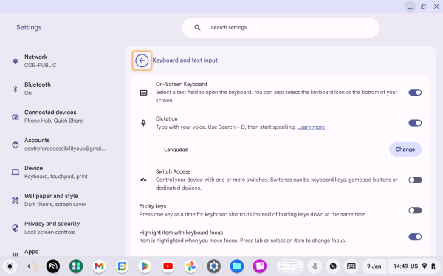The width and height of the screenshot is (443, 276).
Task: Open Google Calendar from the shelf
Action: (x=122, y=266)
